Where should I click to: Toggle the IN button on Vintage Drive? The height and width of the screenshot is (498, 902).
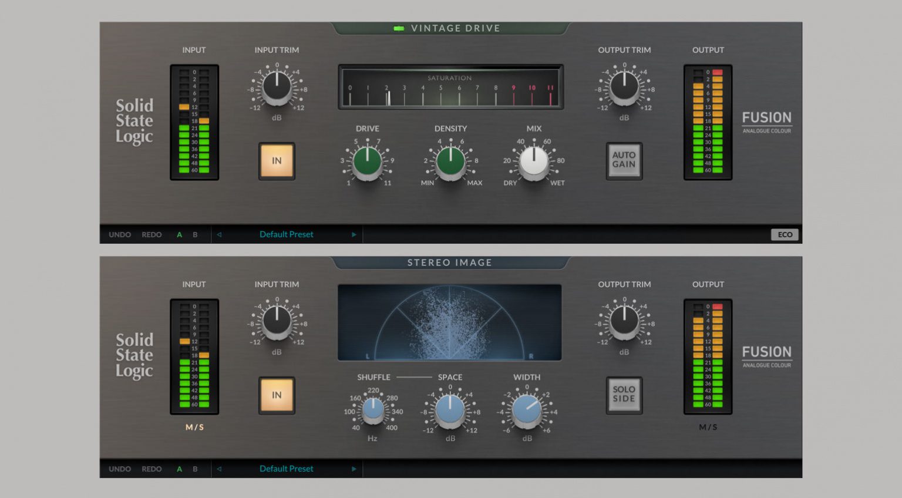pos(276,161)
